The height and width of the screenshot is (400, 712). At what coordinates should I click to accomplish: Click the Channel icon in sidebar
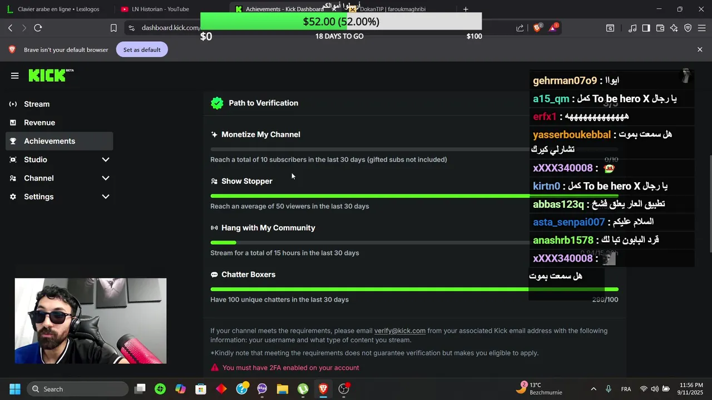click(13, 178)
